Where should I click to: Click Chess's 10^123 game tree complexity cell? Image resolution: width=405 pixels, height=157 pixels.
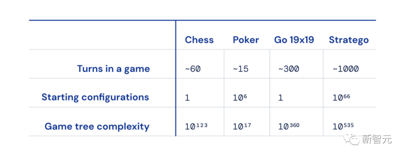point(196,127)
